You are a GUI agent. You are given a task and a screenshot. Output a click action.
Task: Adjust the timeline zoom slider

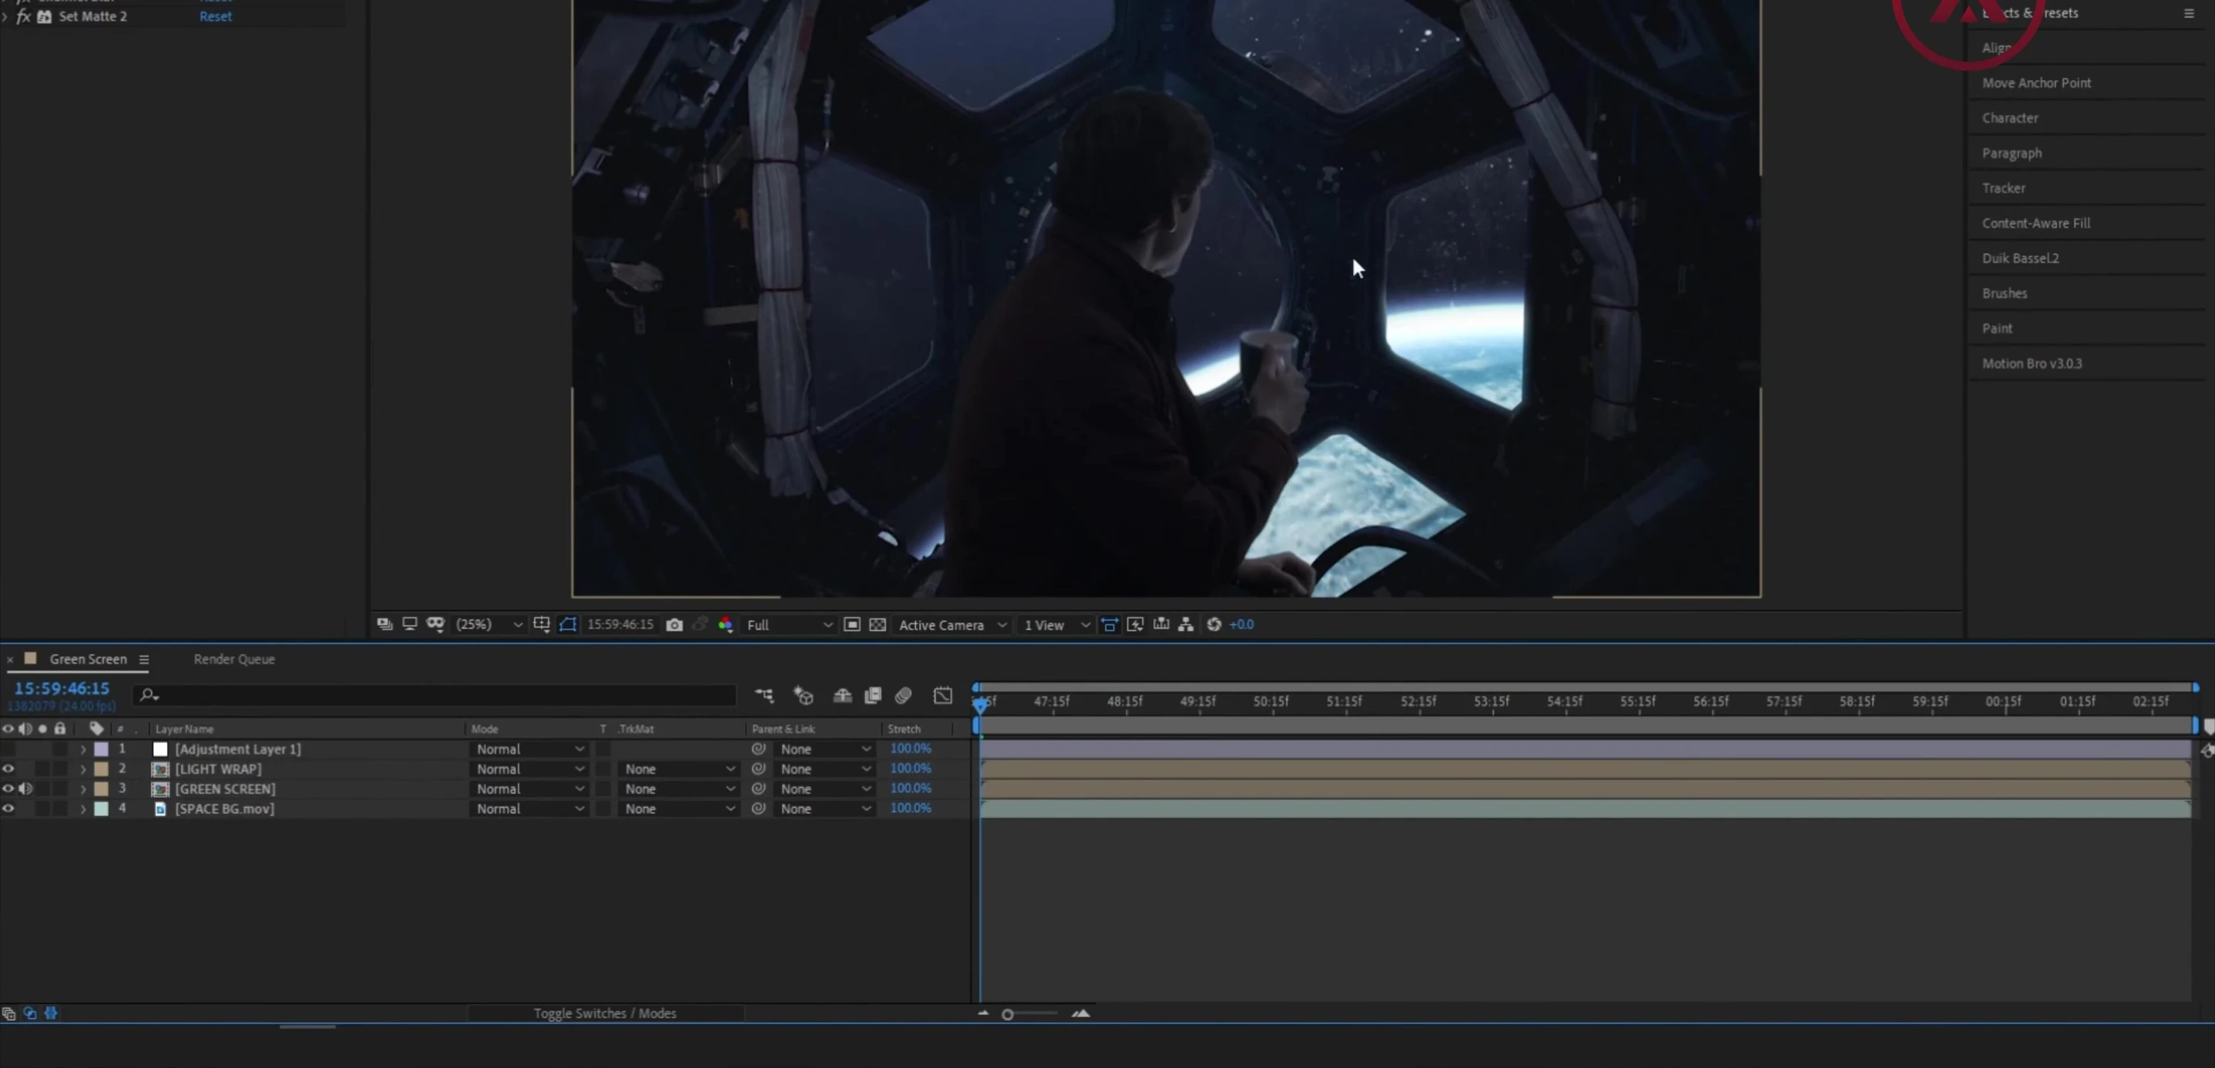pyautogui.click(x=1007, y=1015)
